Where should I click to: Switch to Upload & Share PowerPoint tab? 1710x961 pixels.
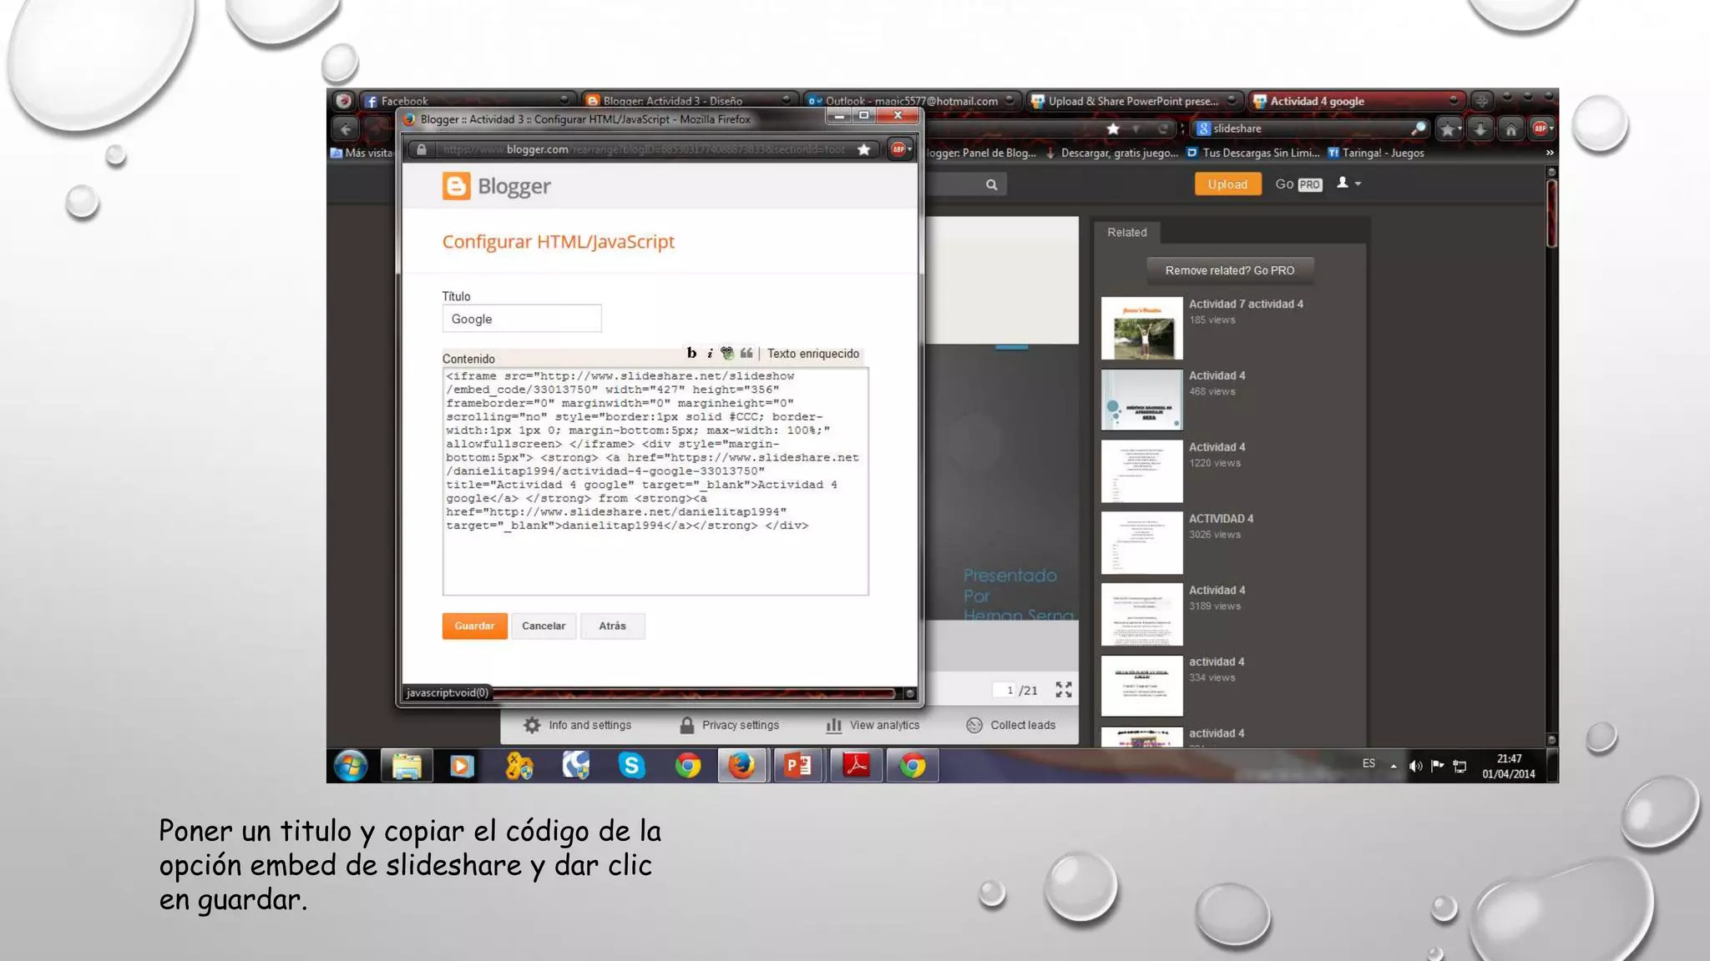(x=1134, y=101)
